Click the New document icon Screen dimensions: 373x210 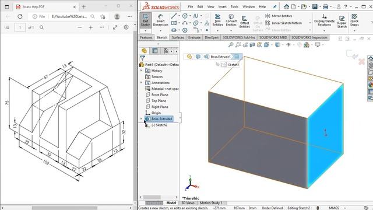(294, 6)
